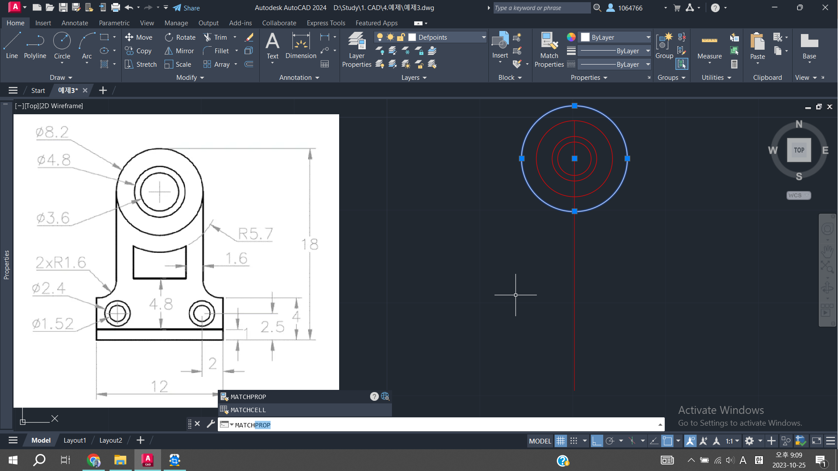Open the Layout1 tab

tap(75, 440)
